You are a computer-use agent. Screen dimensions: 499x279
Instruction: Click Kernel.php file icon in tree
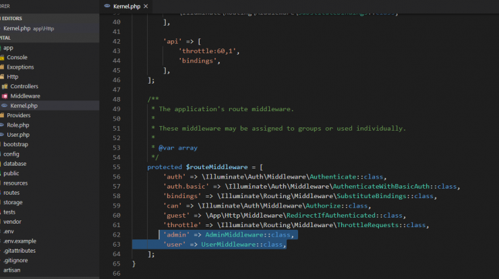click(x=5, y=106)
